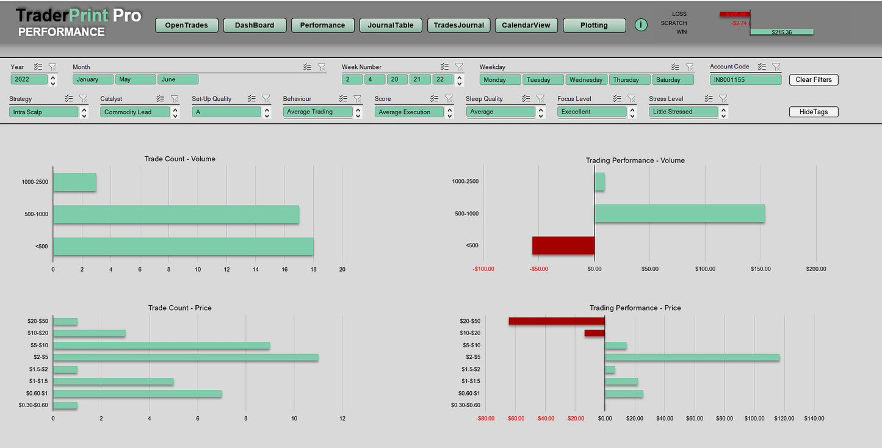Select the Little Stressed stress level item
882x448 pixels.
click(x=684, y=112)
